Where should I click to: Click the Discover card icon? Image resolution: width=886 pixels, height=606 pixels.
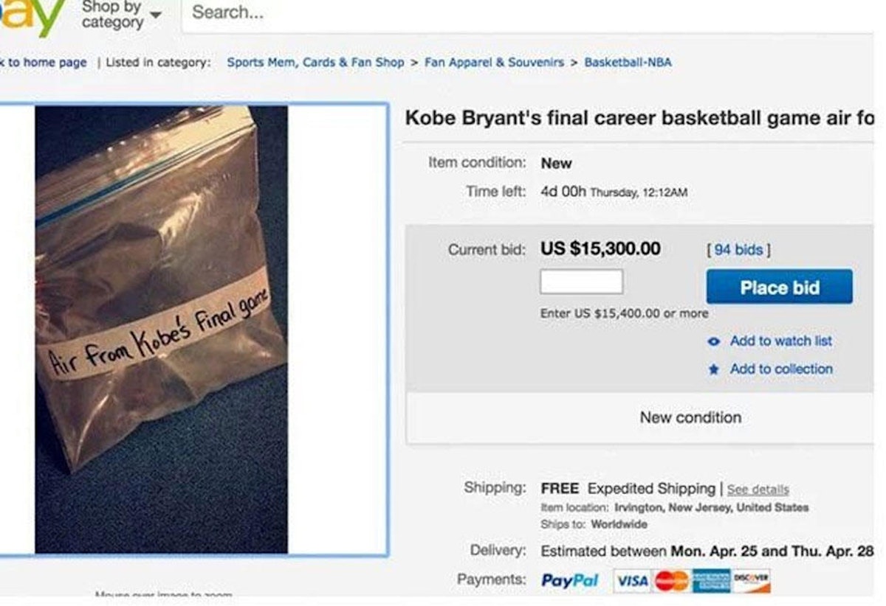(x=753, y=581)
